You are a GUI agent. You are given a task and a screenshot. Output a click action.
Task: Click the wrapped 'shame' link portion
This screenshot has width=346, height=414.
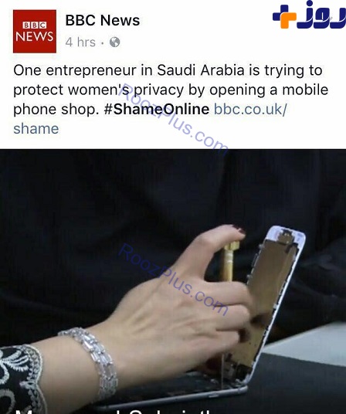tap(36, 128)
